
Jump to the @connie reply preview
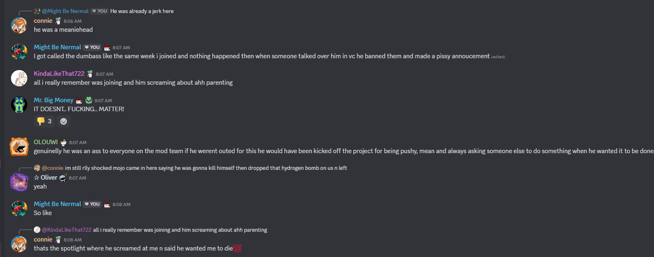pyautogui.click(x=53, y=168)
